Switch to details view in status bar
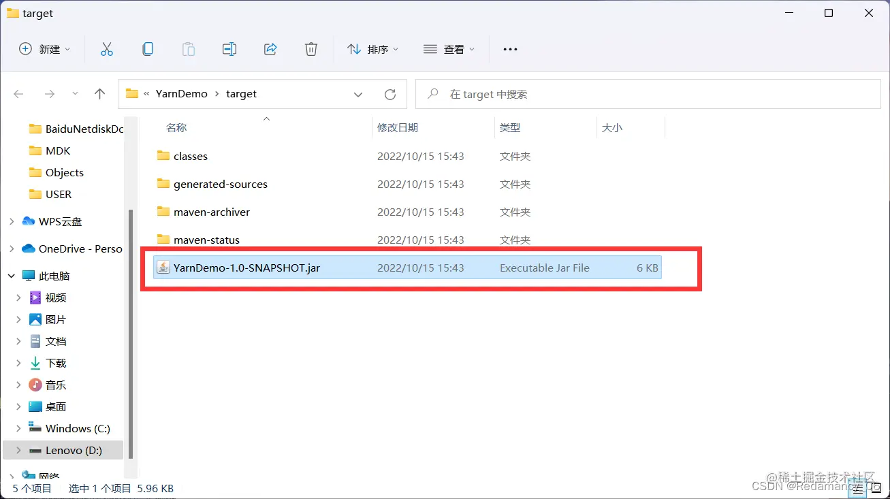This screenshot has width=890, height=499. (857, 487)
